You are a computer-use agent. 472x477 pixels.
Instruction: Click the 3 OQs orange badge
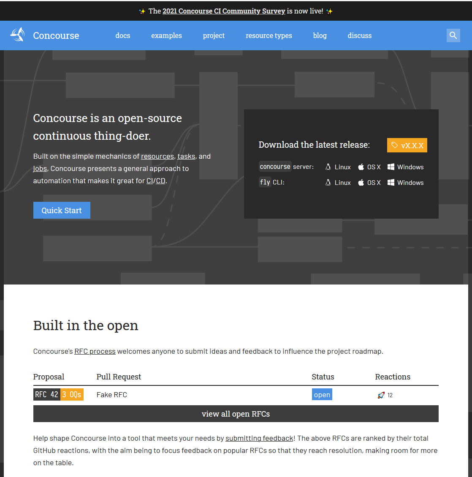pos(72,395)
